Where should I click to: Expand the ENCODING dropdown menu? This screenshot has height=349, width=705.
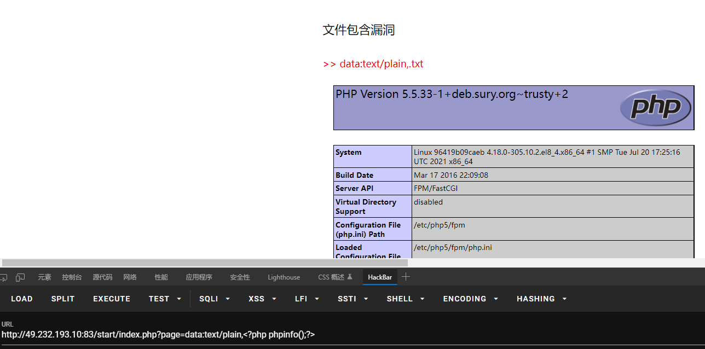[470, 299]
